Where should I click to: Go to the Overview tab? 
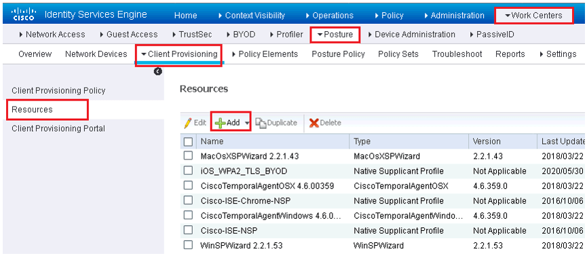coord(35,54)
